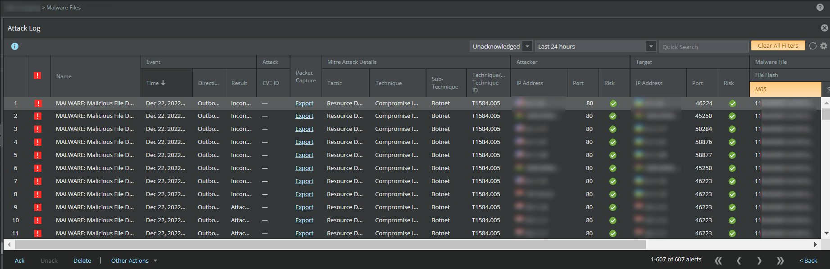Close the Attack Log panel
This screenshot has width=830, height=269.
[x=825, y=28]
